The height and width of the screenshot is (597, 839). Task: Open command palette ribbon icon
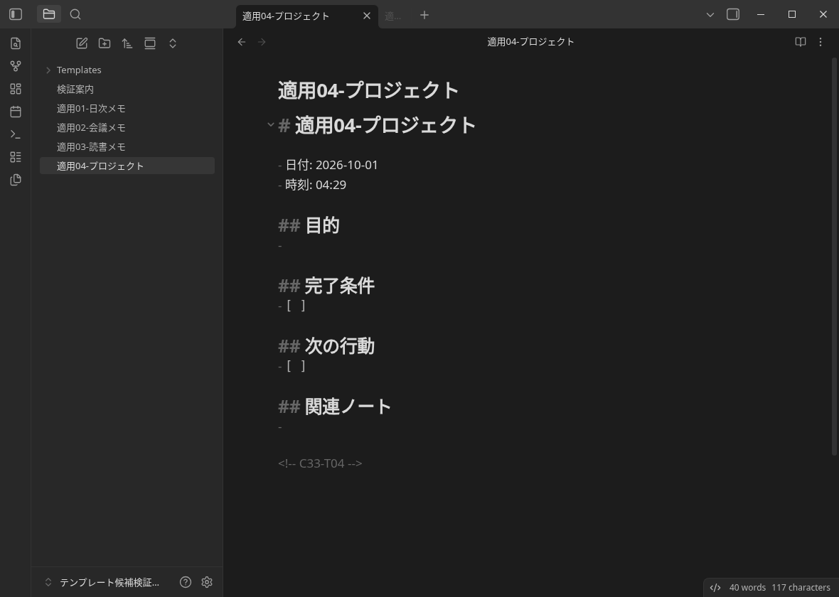click(16, 134)
